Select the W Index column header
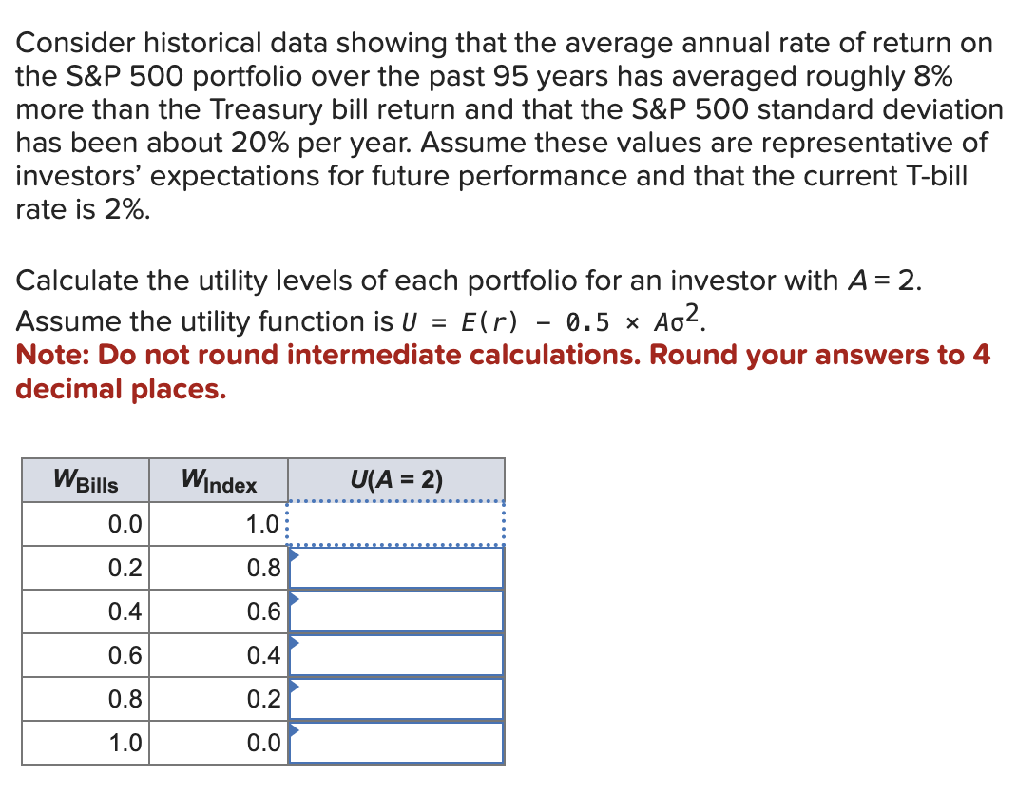1036x795 pixels. click(x=219, y=479)
